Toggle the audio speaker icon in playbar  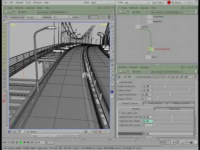(192, 142)
